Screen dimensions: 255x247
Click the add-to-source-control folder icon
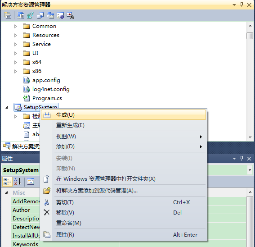pyautogui.click(x=47, y=190)
